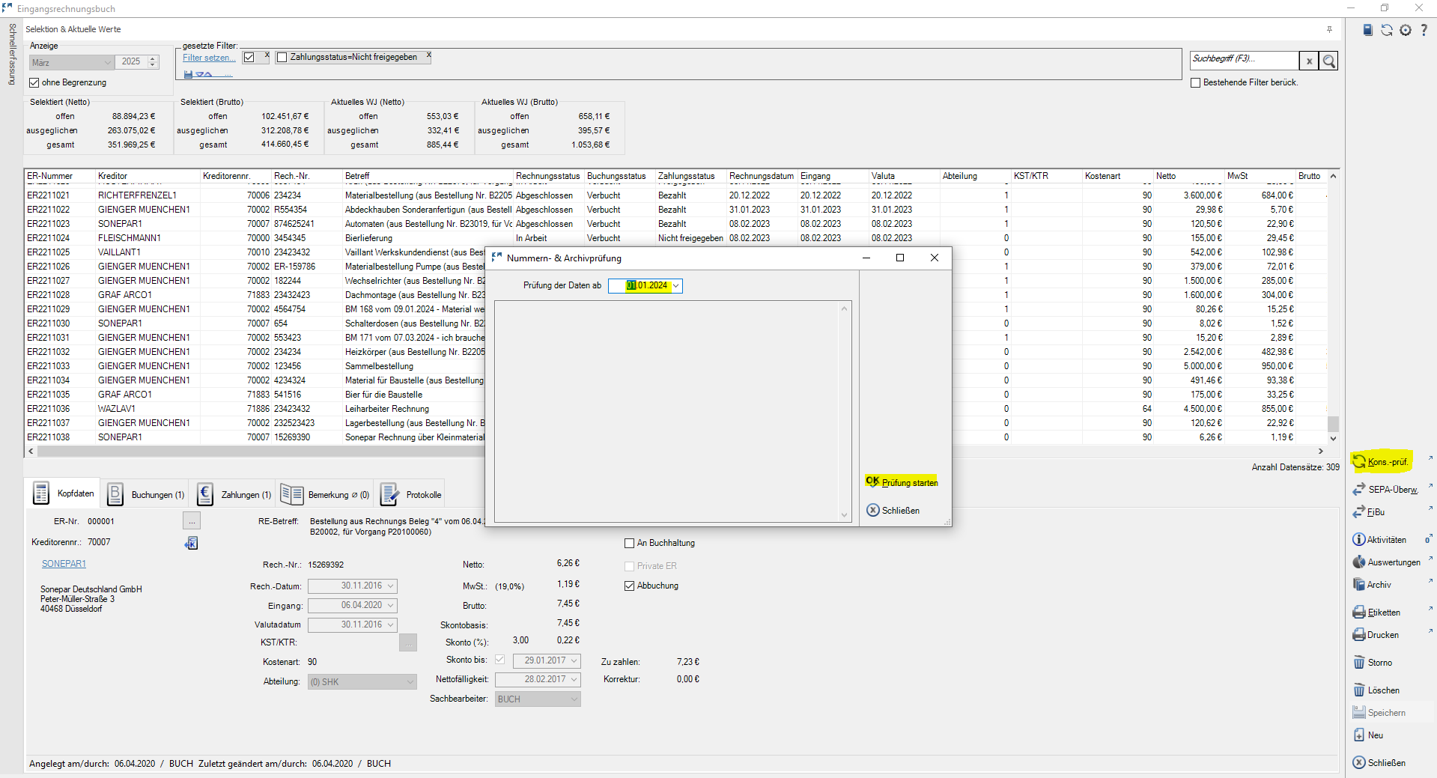
Task: Select row ER2211024 FLEISCHMANN1
Action: pos(674,238)
